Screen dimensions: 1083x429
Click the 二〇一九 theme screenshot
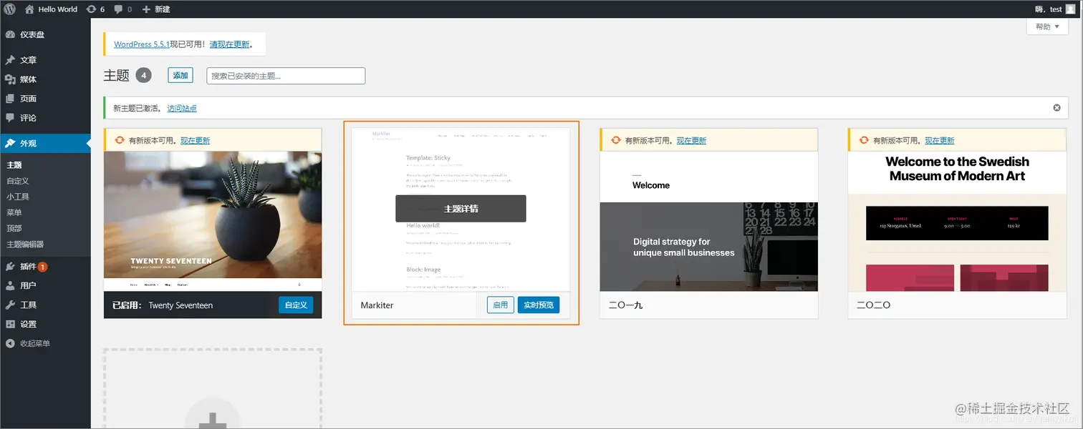[708, 222]
